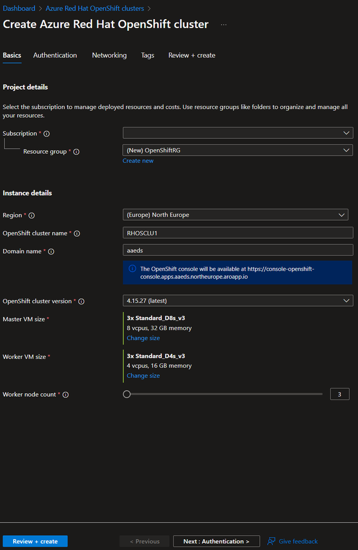The width and height of the screenshot is (358, 550).
Task: Click the Give feedback person icon
Action: (271, 541)
